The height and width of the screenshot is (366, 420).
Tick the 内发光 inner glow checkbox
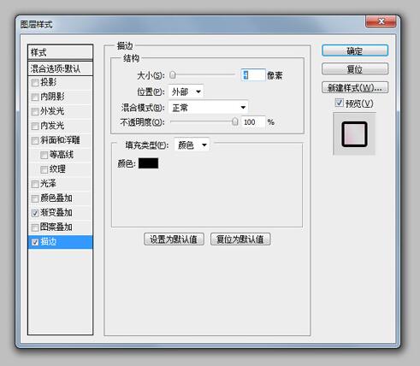pyautogui.click(x=35, y=126)
